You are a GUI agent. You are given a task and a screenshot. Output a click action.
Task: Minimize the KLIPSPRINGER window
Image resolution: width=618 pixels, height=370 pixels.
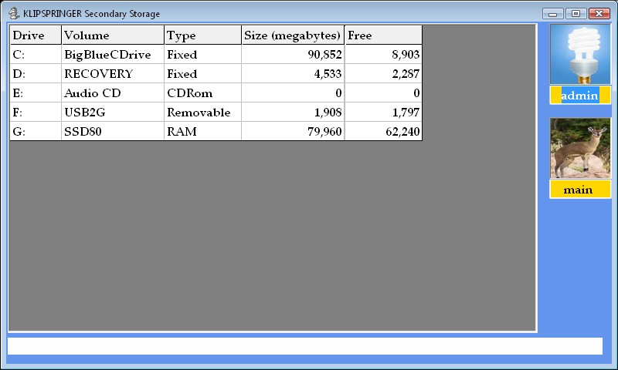click(x=552, y=13)
